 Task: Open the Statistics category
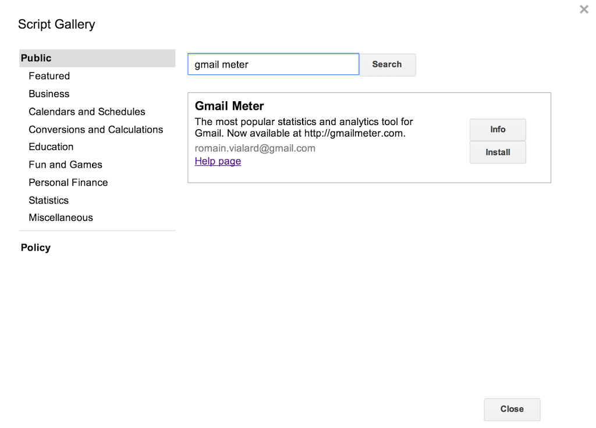(x=49, y=201)
